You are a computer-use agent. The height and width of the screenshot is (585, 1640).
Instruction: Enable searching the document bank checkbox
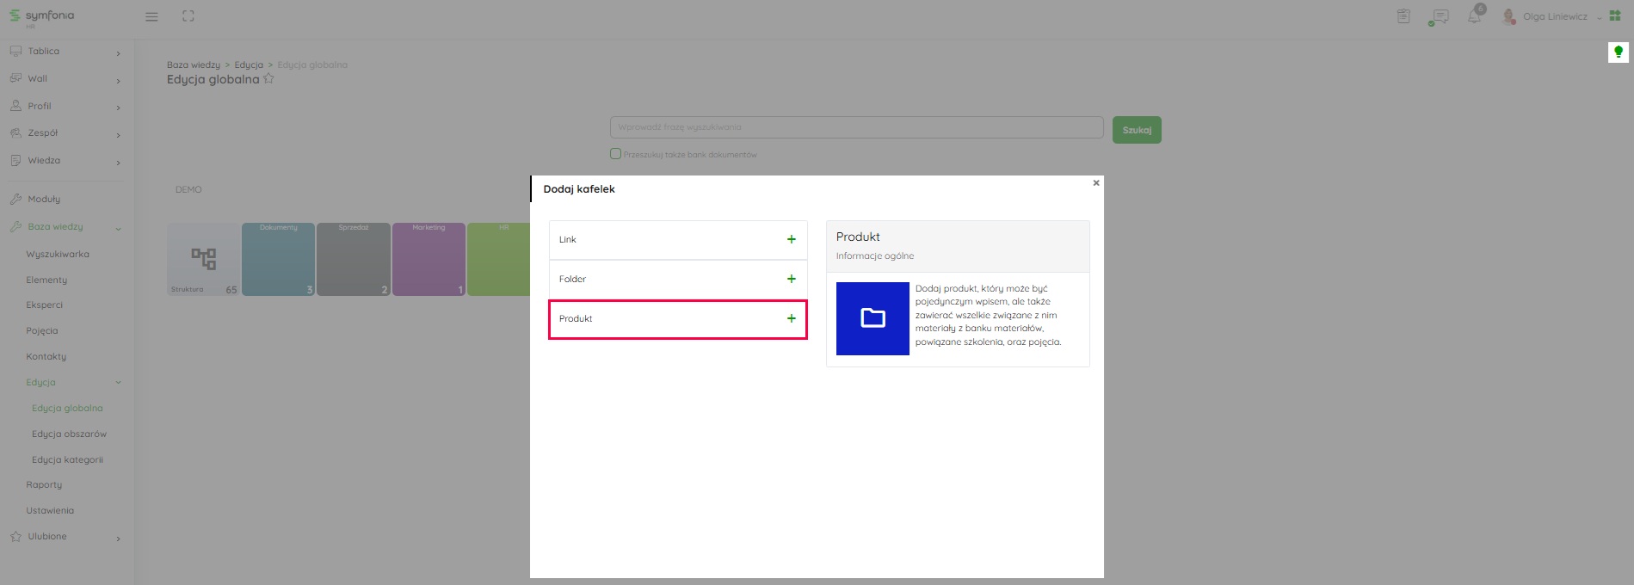615,154
